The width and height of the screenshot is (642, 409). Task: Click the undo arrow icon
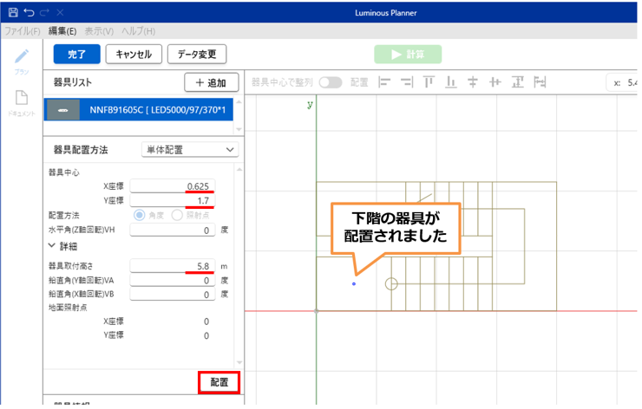coord(29,13)
